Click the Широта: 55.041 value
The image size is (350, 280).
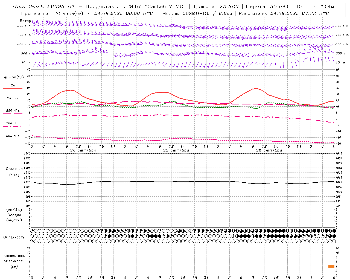click(x=267, y=7)
